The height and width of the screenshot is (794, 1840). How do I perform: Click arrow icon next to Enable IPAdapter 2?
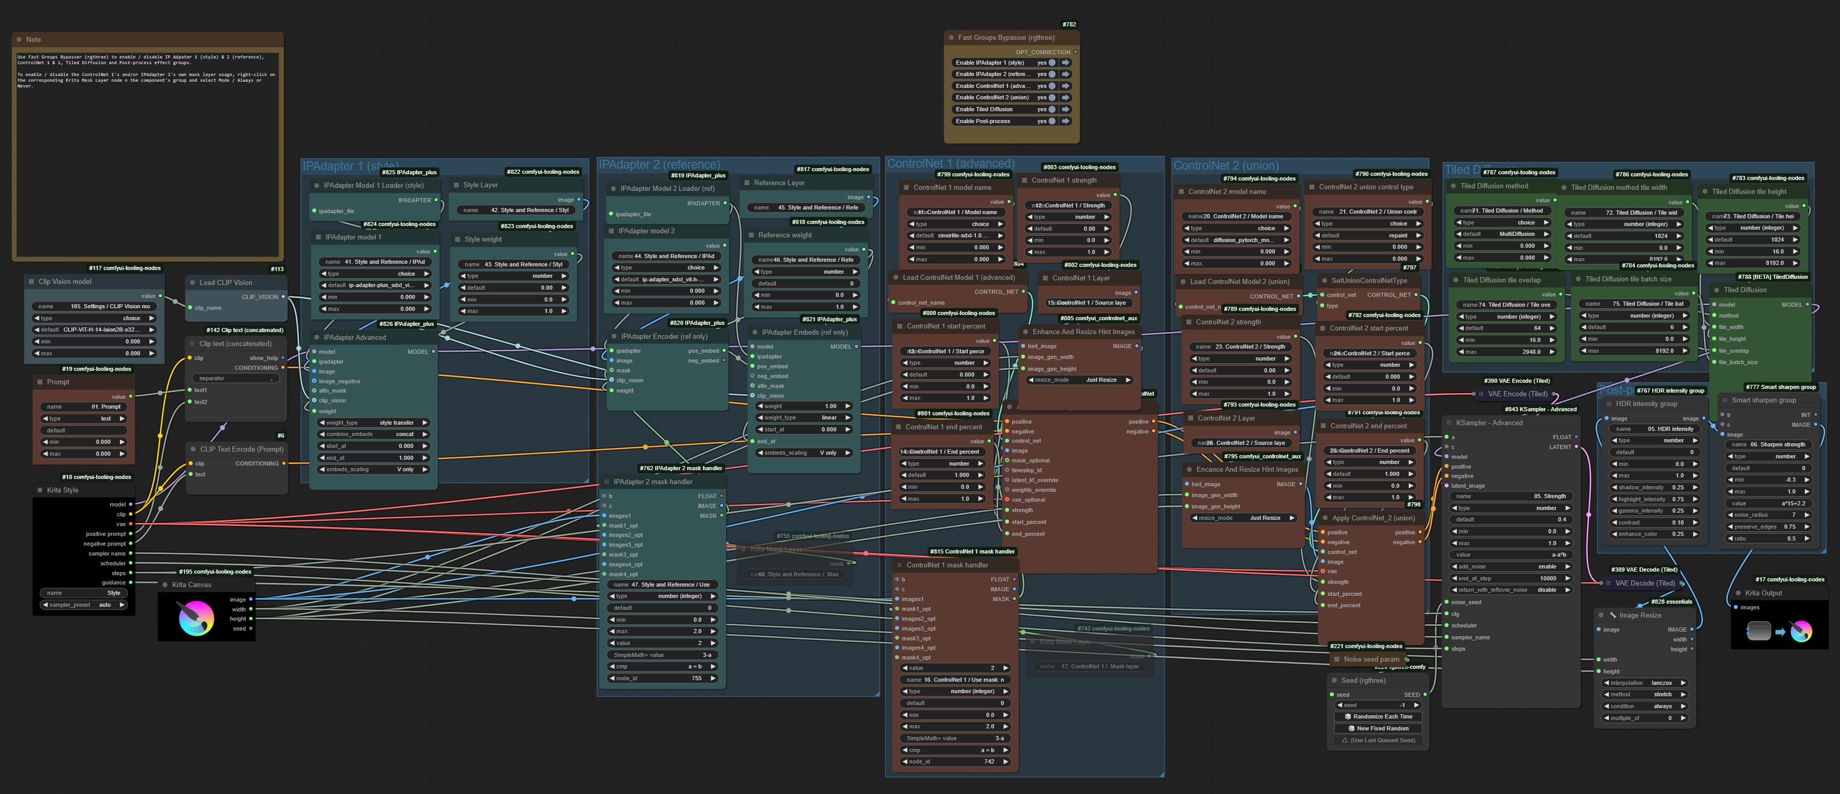[1066, 74]
